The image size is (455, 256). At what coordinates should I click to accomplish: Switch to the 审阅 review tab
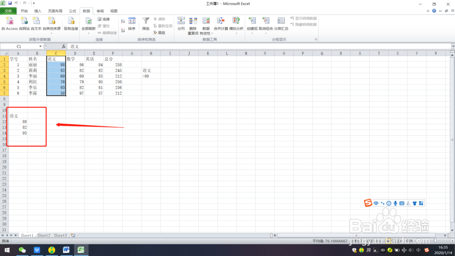point(100,11)
